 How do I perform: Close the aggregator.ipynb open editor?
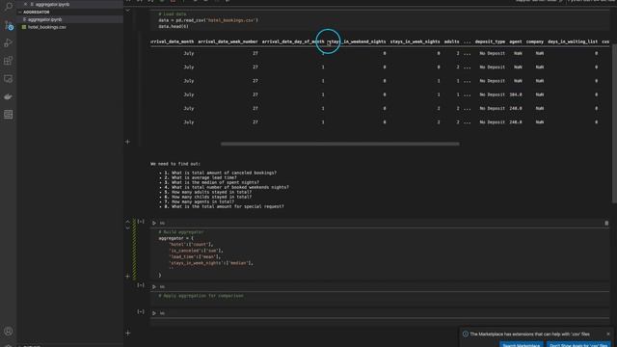tap(26, 4)
